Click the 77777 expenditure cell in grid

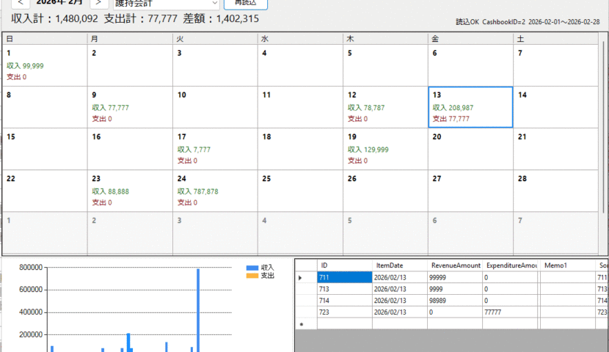[511, 312]
